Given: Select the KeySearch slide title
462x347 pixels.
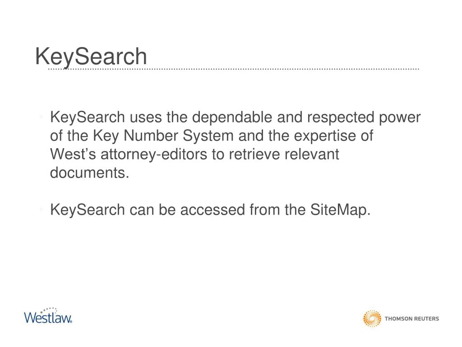Looking at the screenshot, I should click(91, 56).
